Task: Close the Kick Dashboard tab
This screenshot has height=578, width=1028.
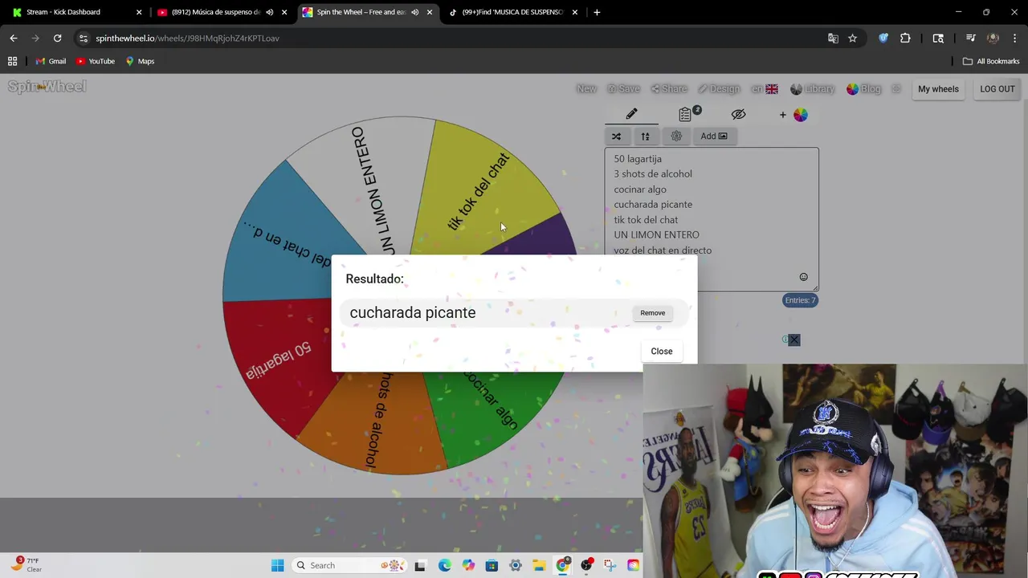Action: [x=139, y=12]
